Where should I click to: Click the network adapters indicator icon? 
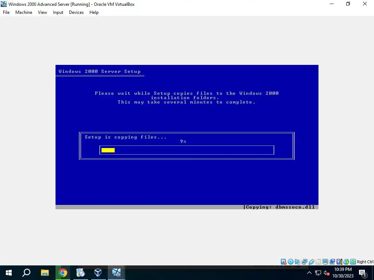coord(304,262)
